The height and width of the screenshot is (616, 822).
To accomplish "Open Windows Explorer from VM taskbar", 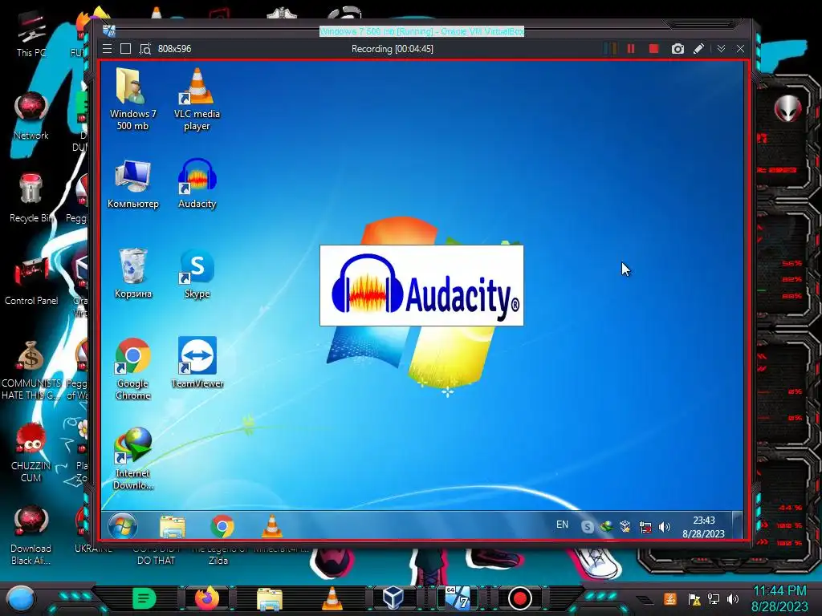I will coord(173,526).
